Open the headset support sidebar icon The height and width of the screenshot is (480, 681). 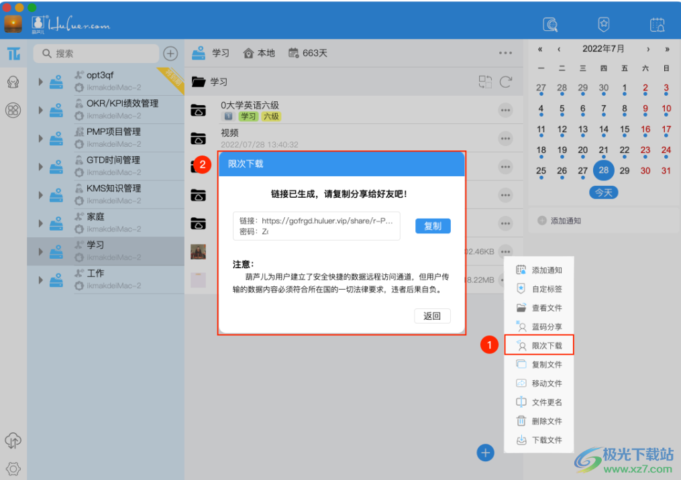coord(13,82)
